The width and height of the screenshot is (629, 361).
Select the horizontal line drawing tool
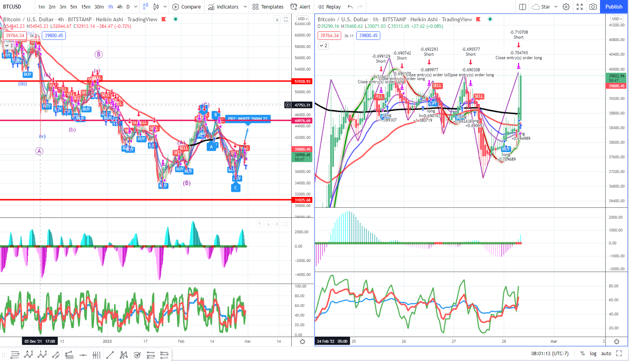[x=83, y=354]
